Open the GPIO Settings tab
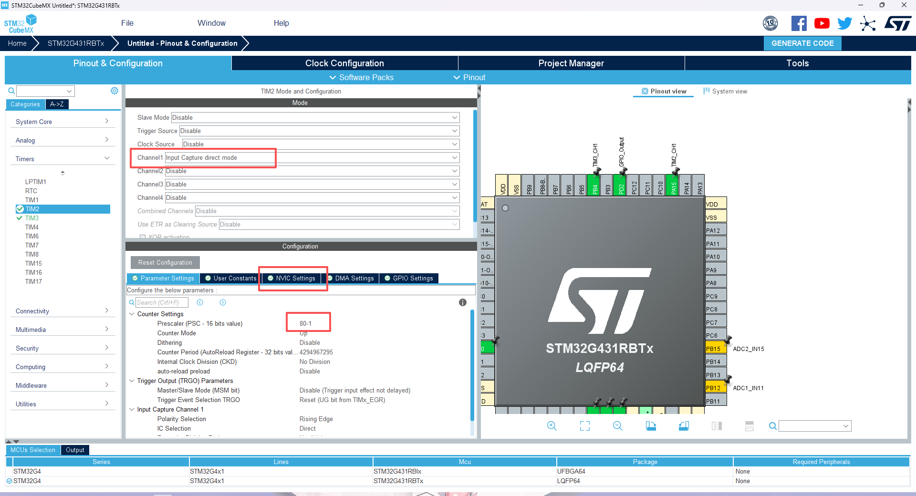Viewport: 916px width, 496px height. (x=409, y=278)
